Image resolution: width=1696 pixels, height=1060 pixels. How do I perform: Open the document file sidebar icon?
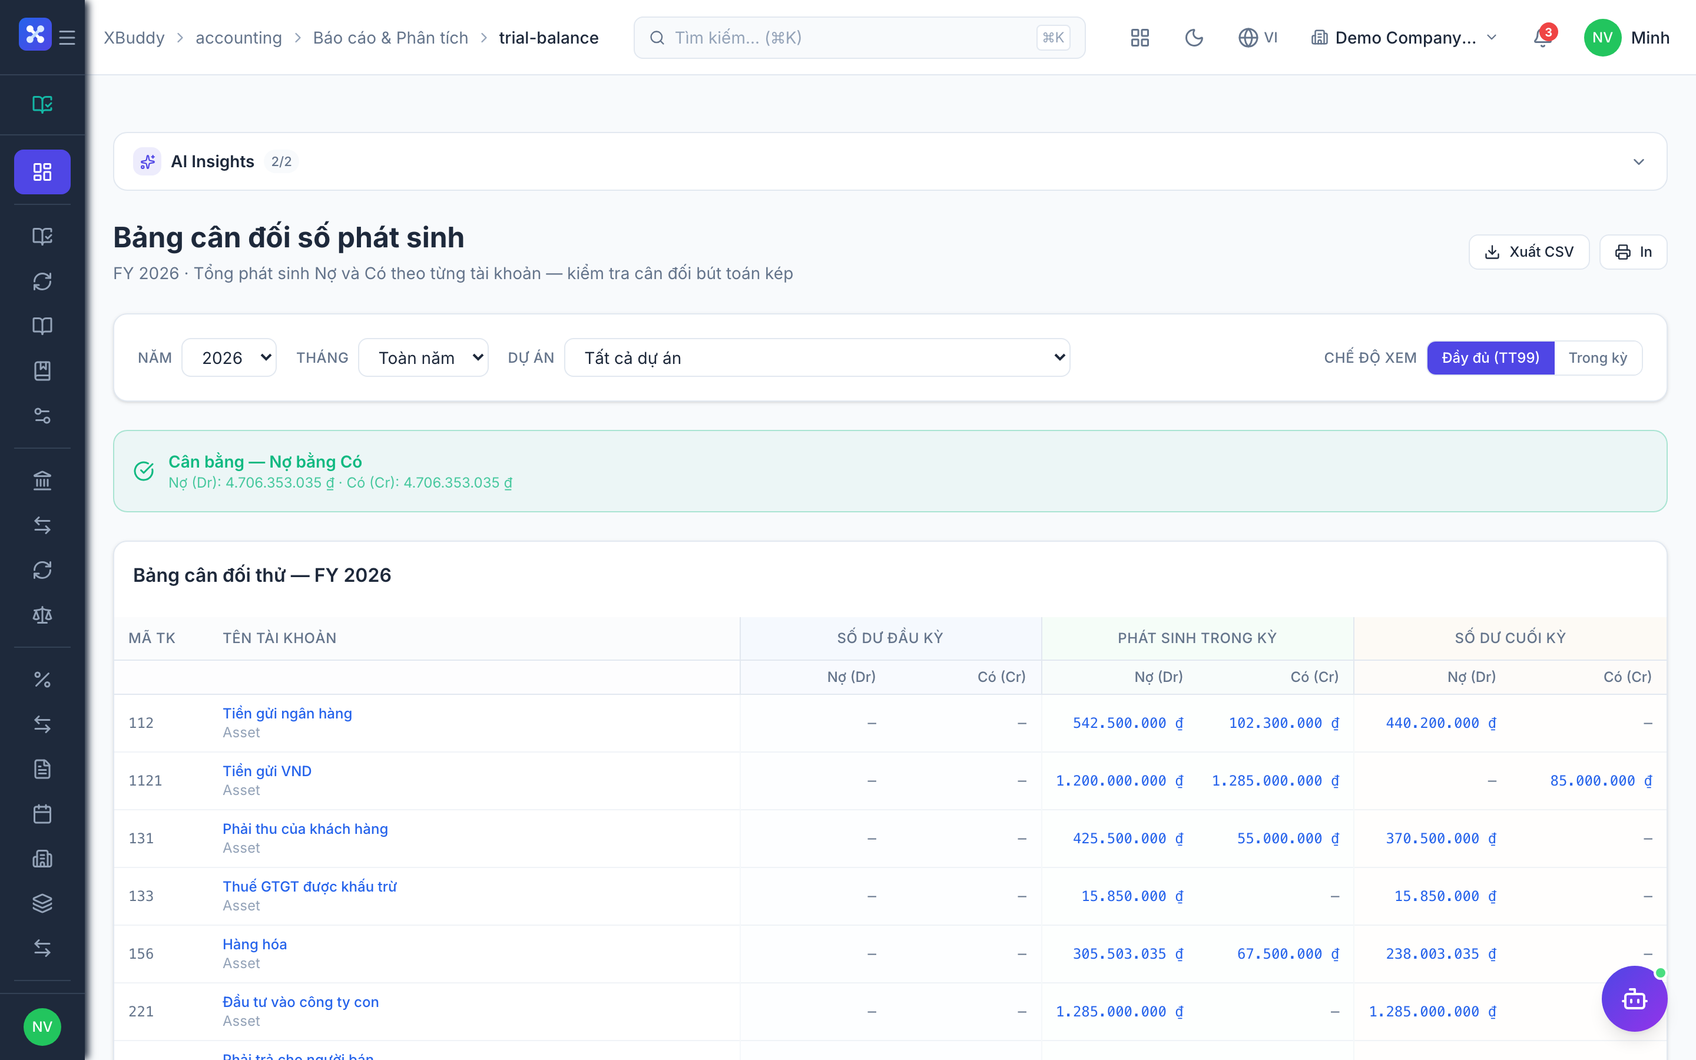pos(43,769)
